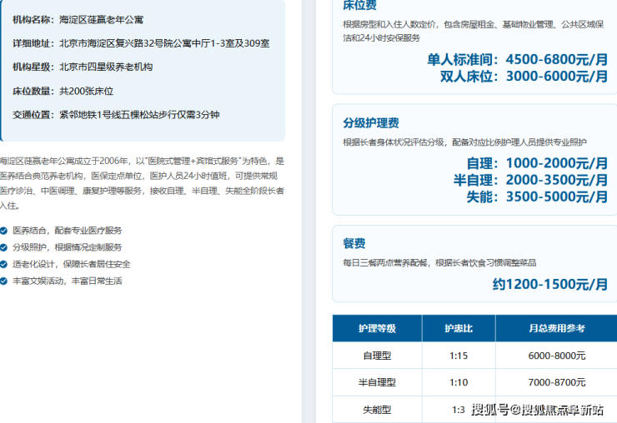Click the 自理型 table cell
Screen dimensions: 617x423
pos(377,356)
